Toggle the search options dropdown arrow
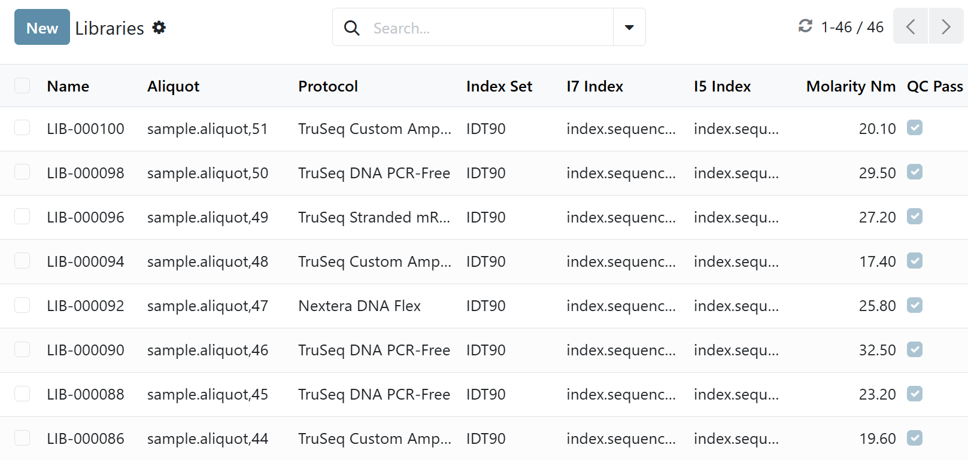The height and width of the screenshot is (460, 968). 629,27
